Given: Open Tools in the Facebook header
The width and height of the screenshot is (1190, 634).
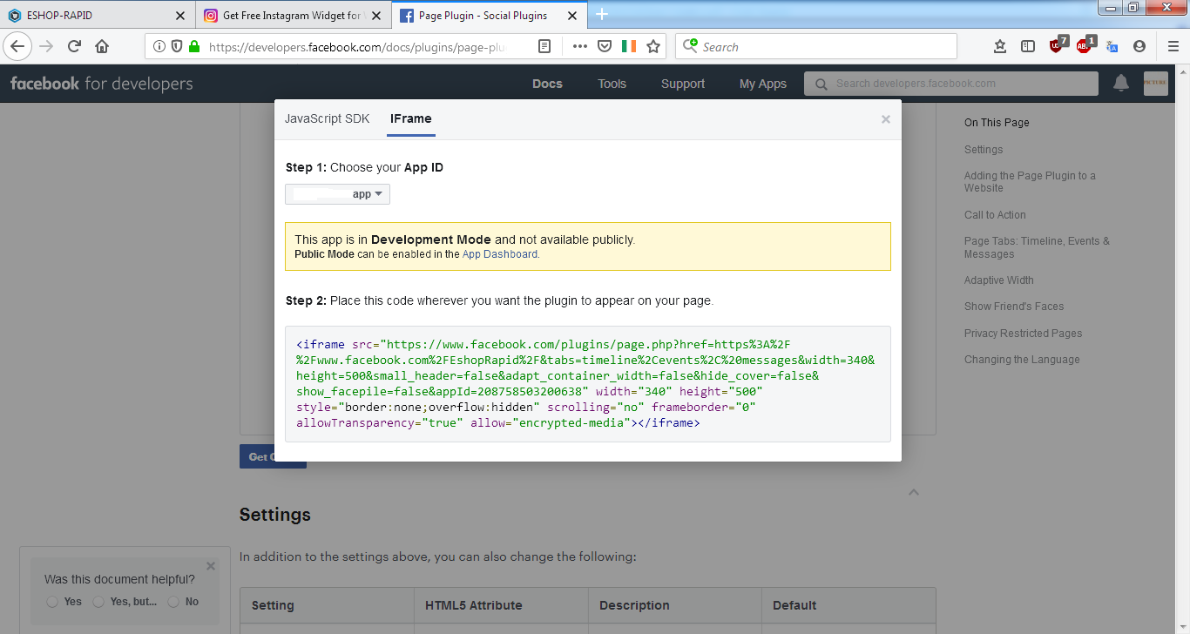Looking at the screenshot, I should tap(612, 84).
